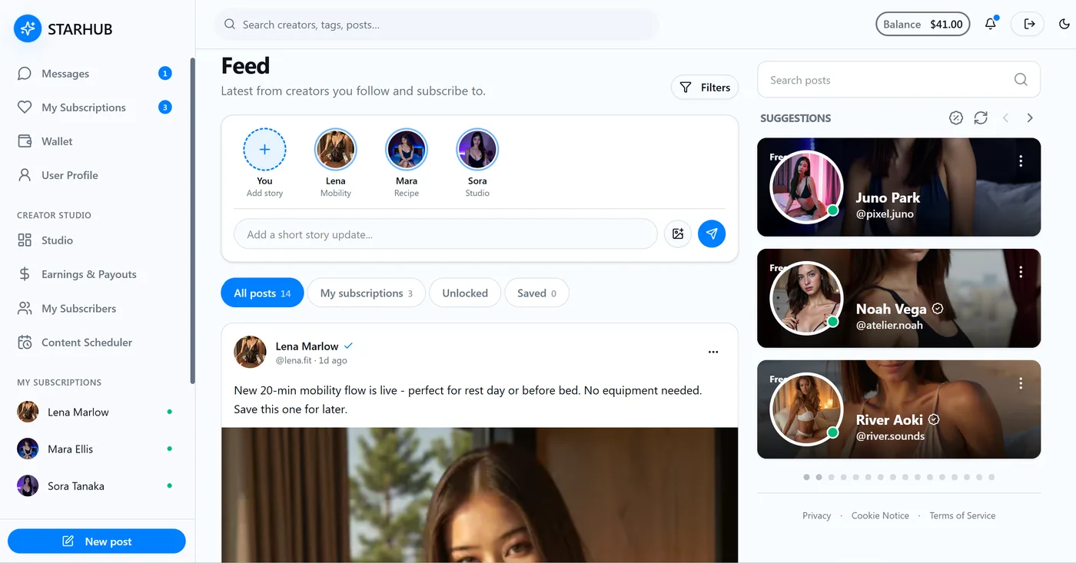Click the logout icon button

[x=1029, y=24]
